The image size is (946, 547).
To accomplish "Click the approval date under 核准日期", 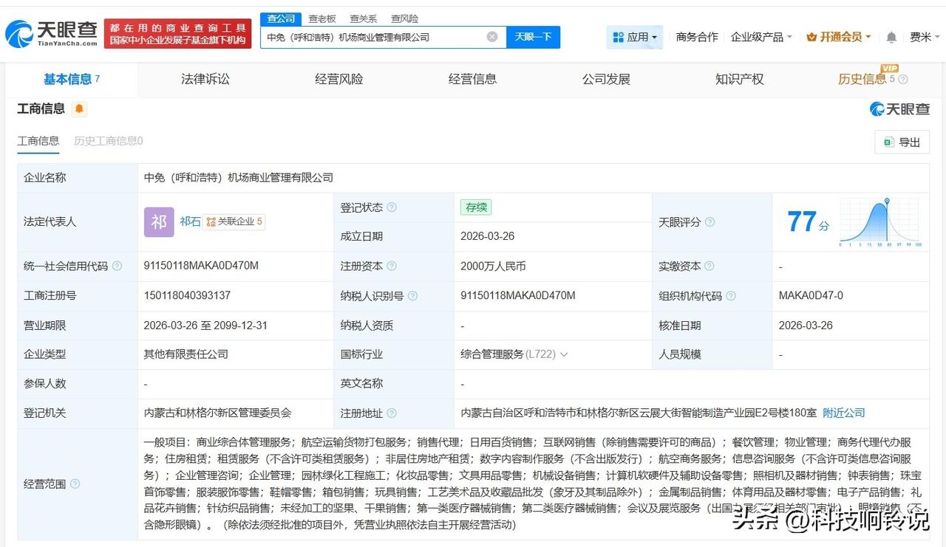I will [806, 326].
